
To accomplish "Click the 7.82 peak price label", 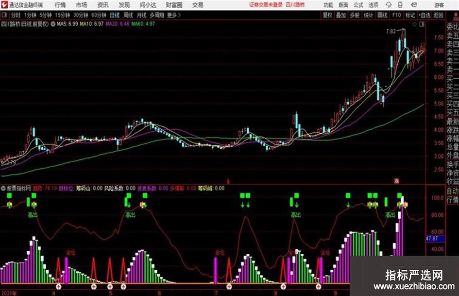I will pyautogui.click(x=391, y=31).
